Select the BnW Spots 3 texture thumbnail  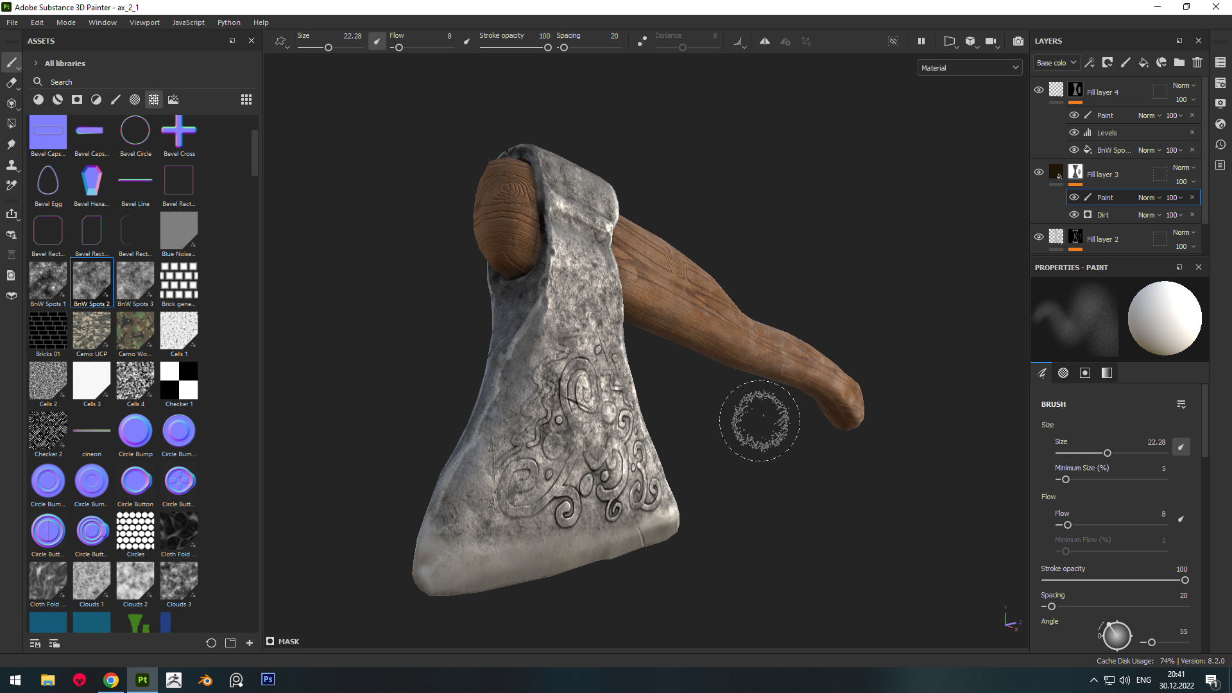pos(135,283)
